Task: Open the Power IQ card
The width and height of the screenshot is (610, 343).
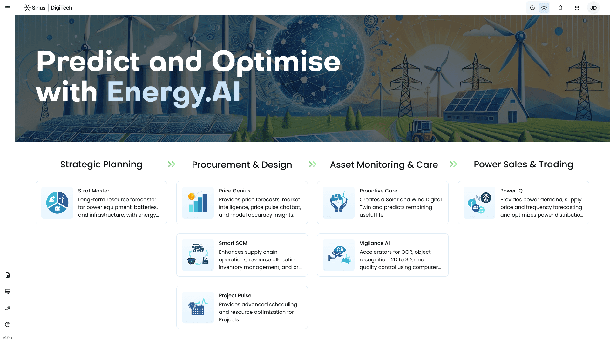Action: pyautogui.click(x=523, y=203)
